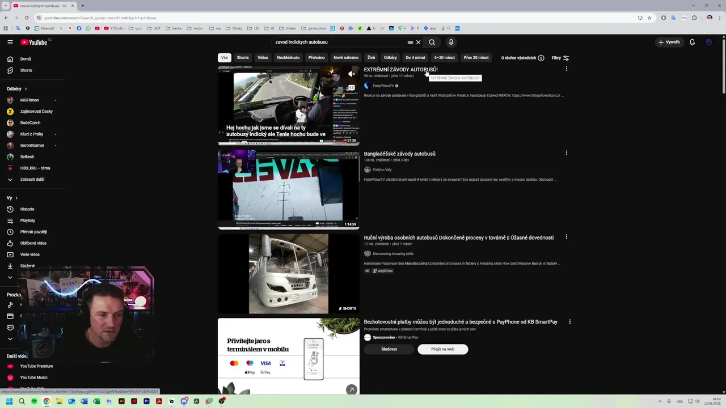Image resolution: width=726 pixels, height=408 pixels.
Task: Open the YTStudio bookmark
Action: point(114,28)
